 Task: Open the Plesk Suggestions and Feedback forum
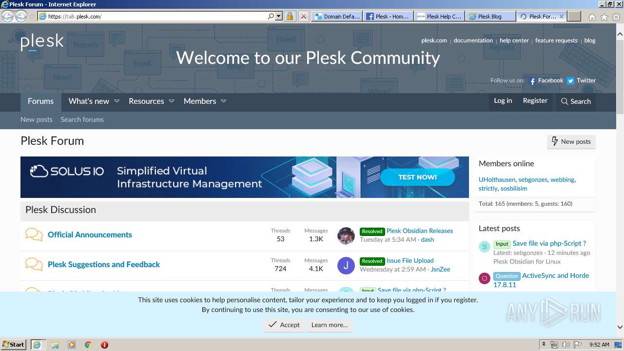tap(104, 264)
